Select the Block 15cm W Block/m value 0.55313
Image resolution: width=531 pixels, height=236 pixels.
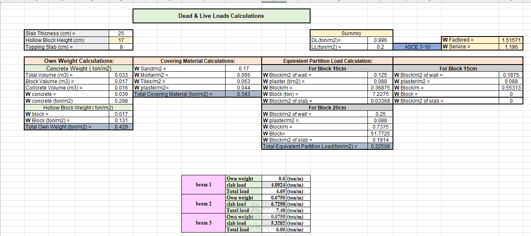coord(511,88)
